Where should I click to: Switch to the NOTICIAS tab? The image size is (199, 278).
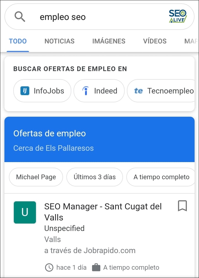pos(59,41)
